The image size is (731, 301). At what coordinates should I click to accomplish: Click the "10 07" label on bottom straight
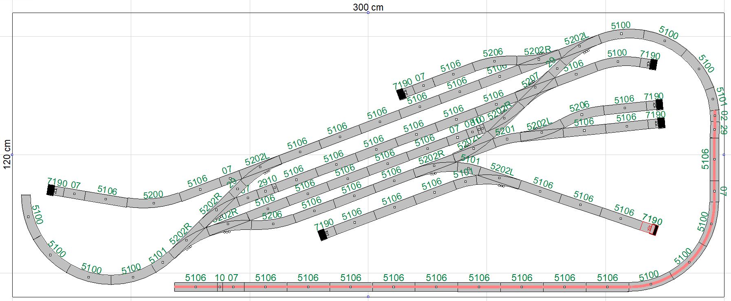[x=226, y=278]
